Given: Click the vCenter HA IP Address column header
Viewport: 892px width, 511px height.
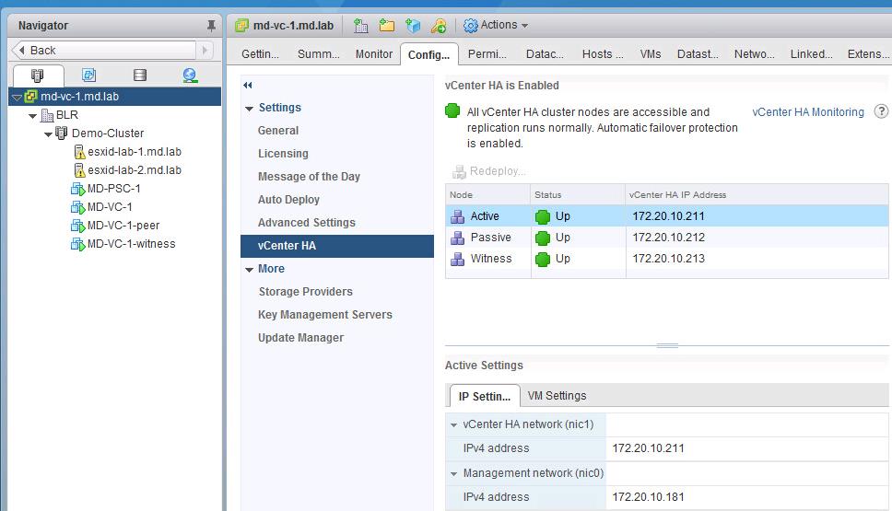Looking at the screenshot, I should (757, 194).
